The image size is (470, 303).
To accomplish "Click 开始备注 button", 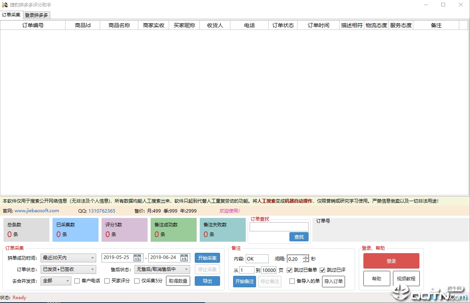I will tap(245, 282).
